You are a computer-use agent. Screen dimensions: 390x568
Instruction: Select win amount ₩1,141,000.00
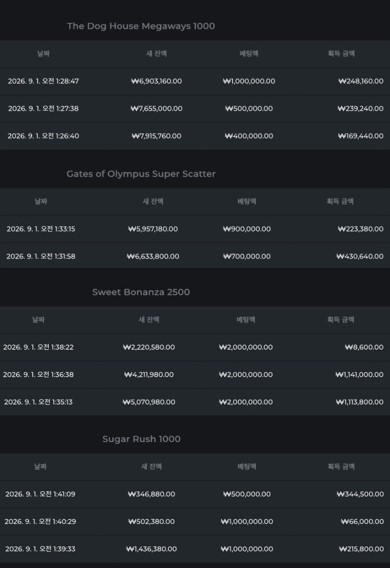click(359, 375)
